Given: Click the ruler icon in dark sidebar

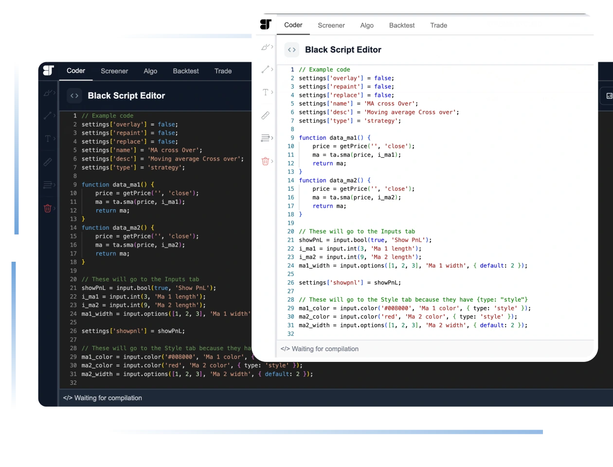Looking at the screenshot, I should tap(48, 162).
